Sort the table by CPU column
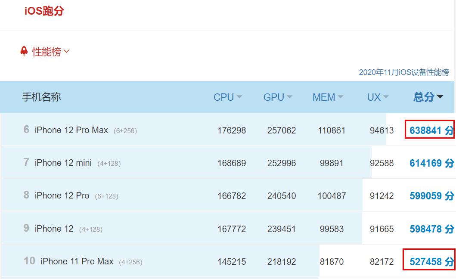The image size is (456, 279). pyautogui.click(x=227, y=97)
